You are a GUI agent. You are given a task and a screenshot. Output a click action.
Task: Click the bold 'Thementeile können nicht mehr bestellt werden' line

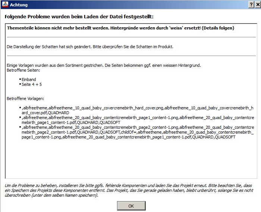[120, 28]
